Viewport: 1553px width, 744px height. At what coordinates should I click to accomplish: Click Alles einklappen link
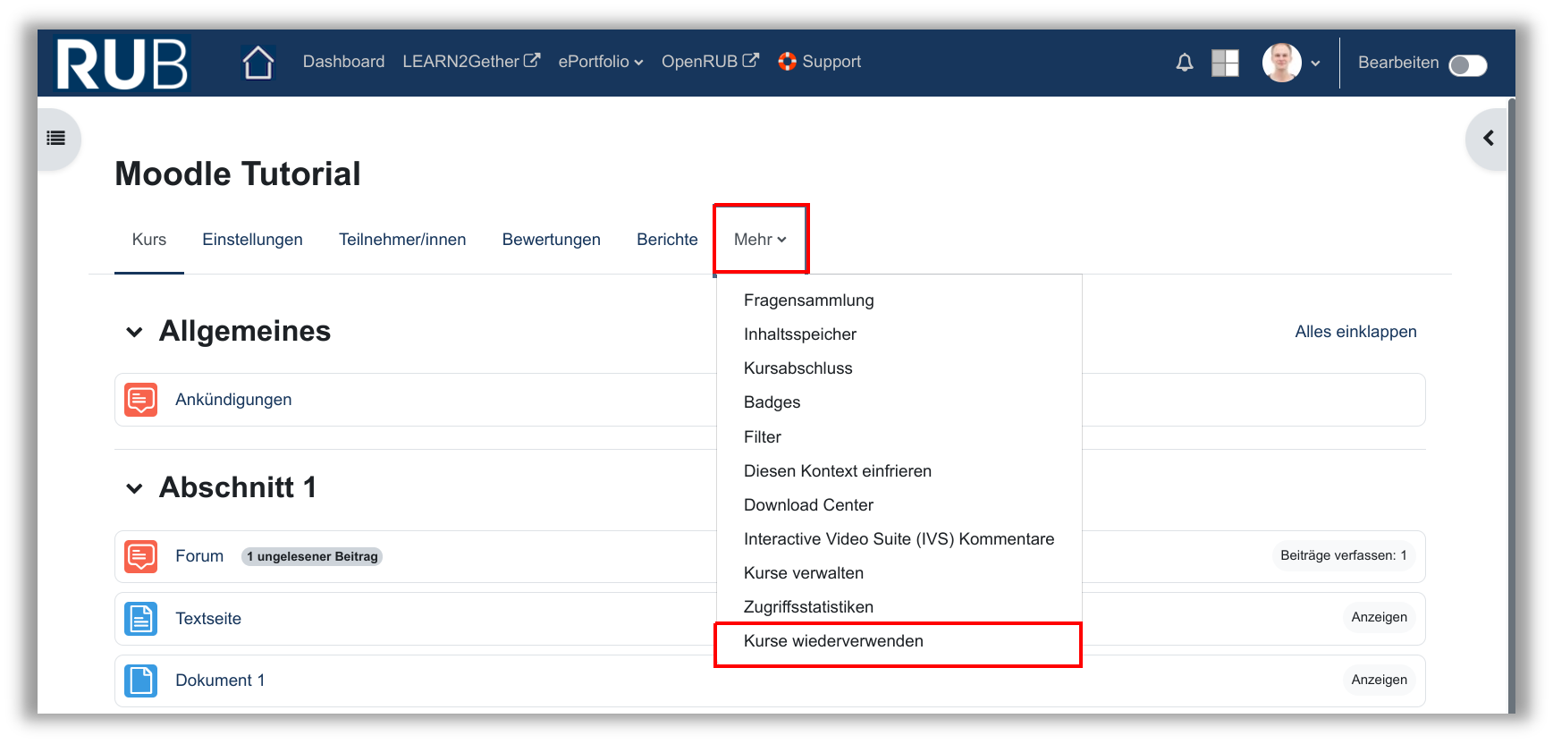1355,332
